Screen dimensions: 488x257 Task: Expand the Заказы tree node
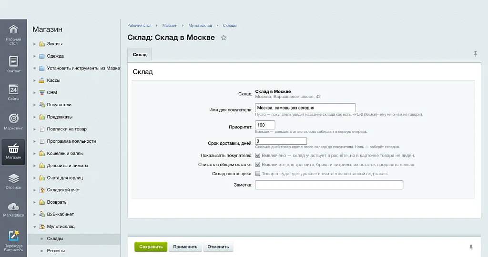pos(34,44)
